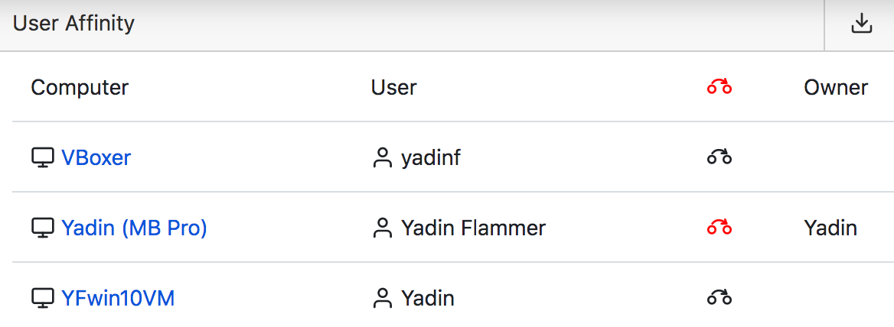Click person icon in YFwin10VM row

click(x=382, y=299)
